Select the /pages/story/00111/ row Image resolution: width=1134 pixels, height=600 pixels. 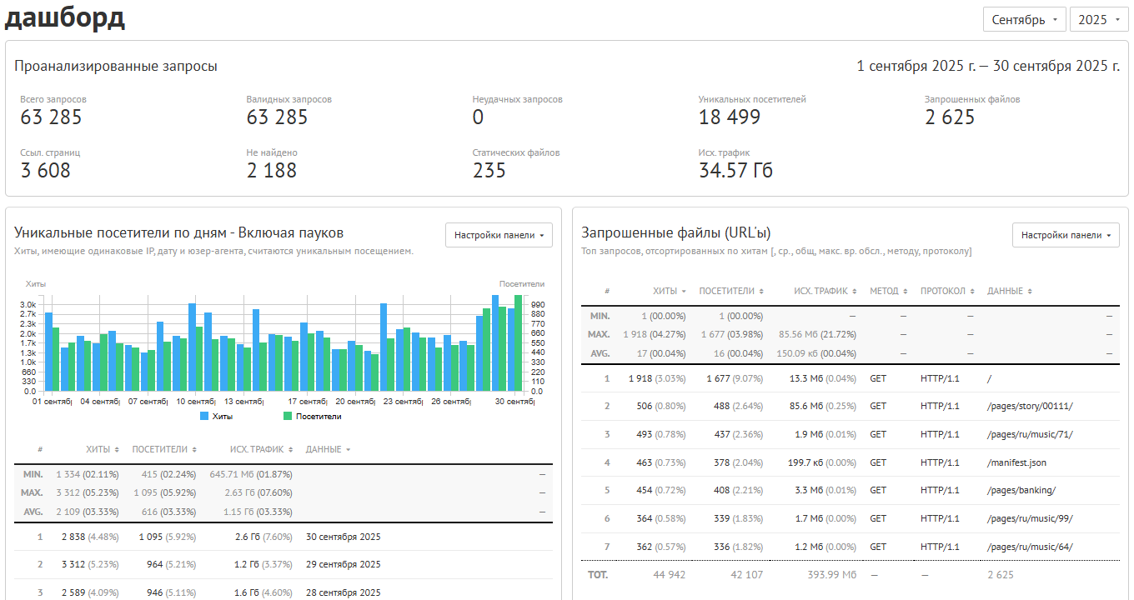pos(850,406)
